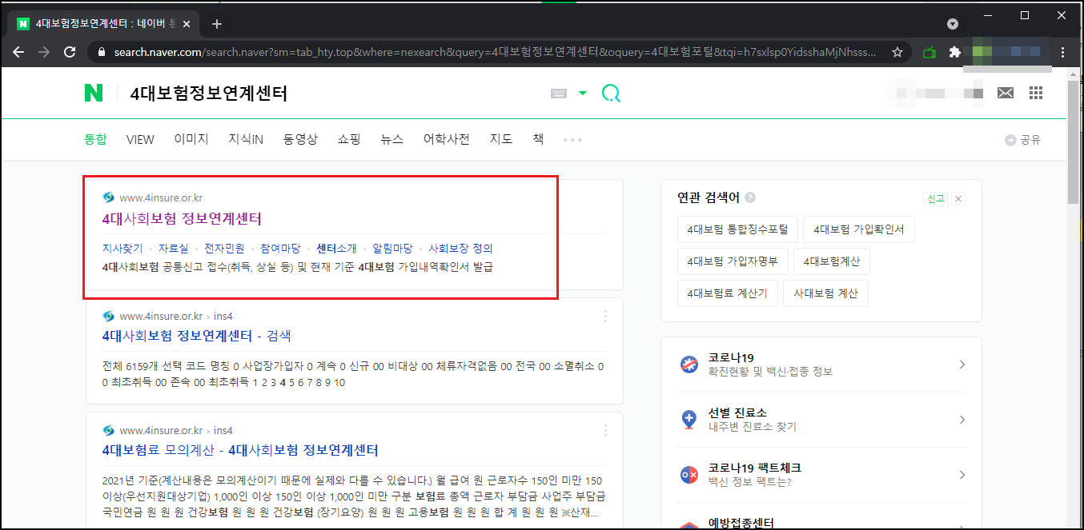Switch to the 지도 tab
This screenshot has width=1084, height=530.
501,139
